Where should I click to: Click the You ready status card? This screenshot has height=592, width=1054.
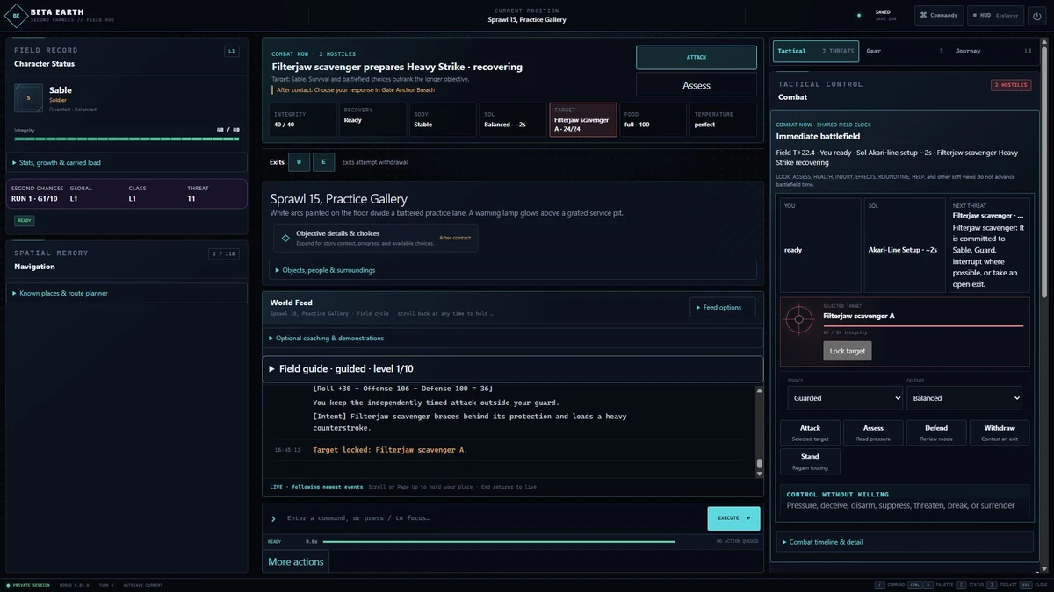click(x=820, y=245)
